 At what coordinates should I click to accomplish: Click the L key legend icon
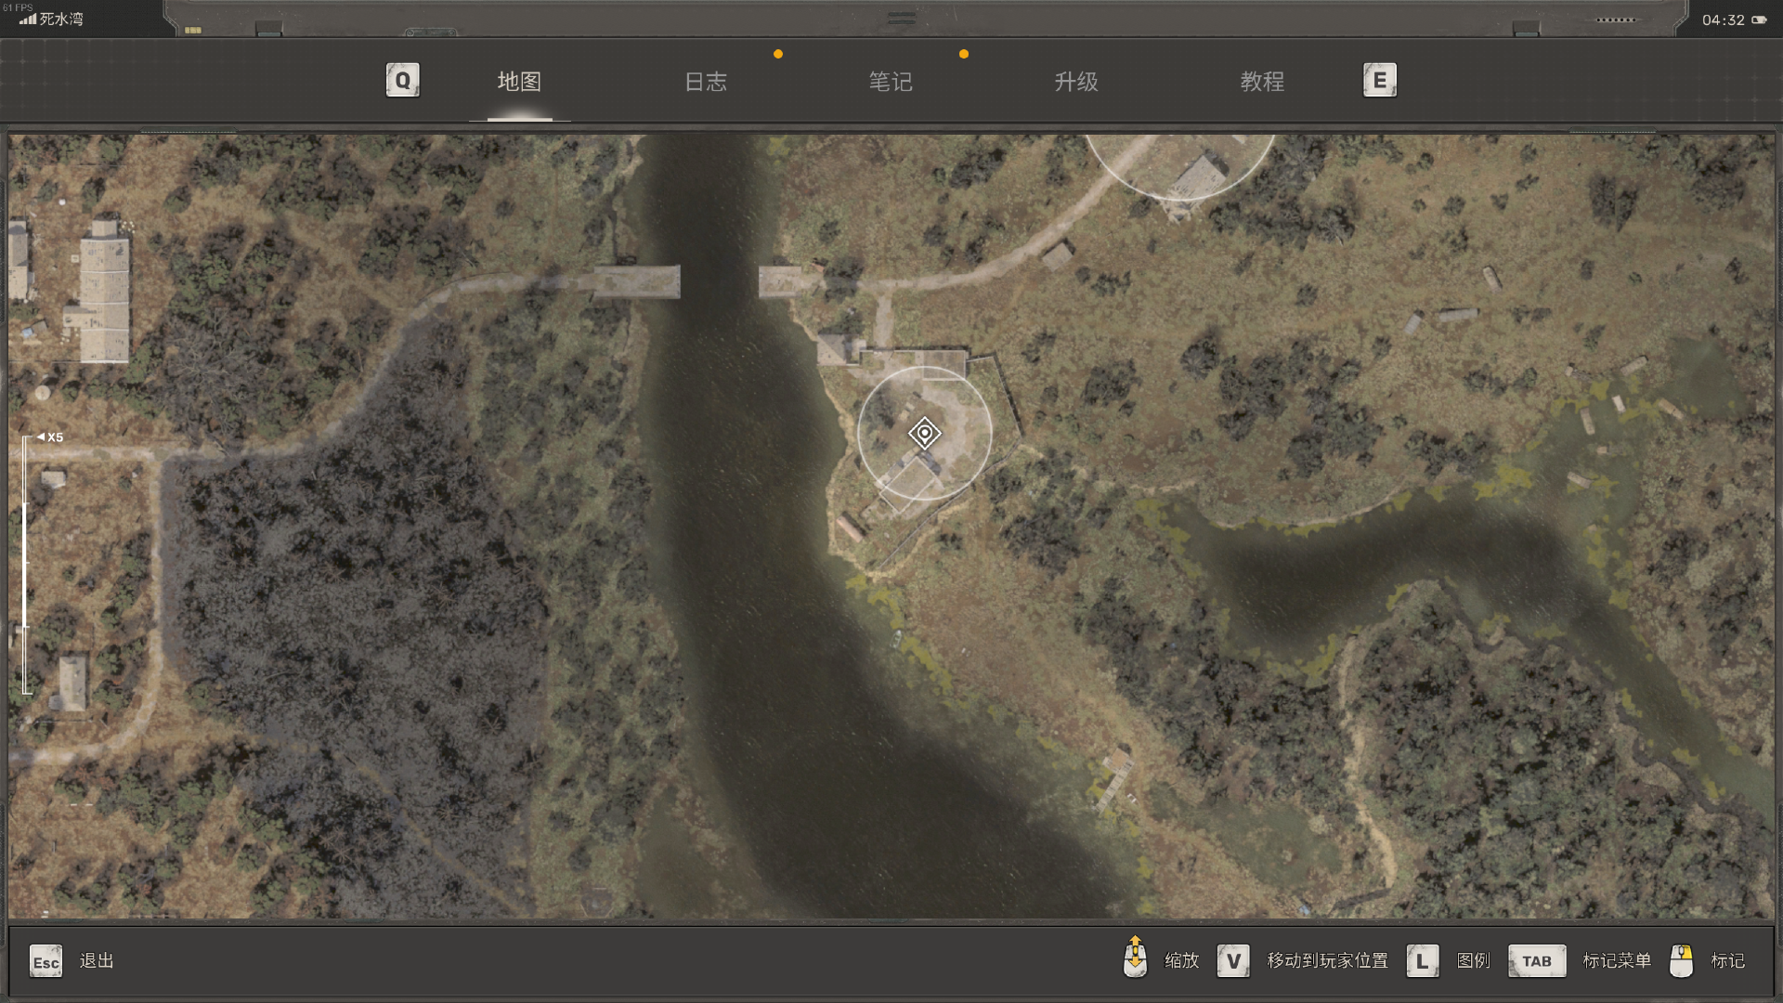click(x=1422, y=960)
